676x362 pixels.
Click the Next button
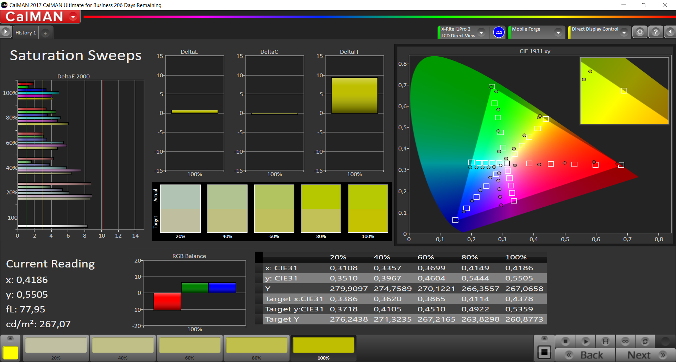pos(645,355)
